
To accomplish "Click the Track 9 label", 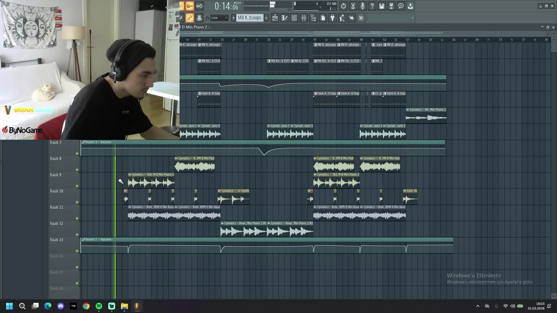I will (x=55, y=175).
